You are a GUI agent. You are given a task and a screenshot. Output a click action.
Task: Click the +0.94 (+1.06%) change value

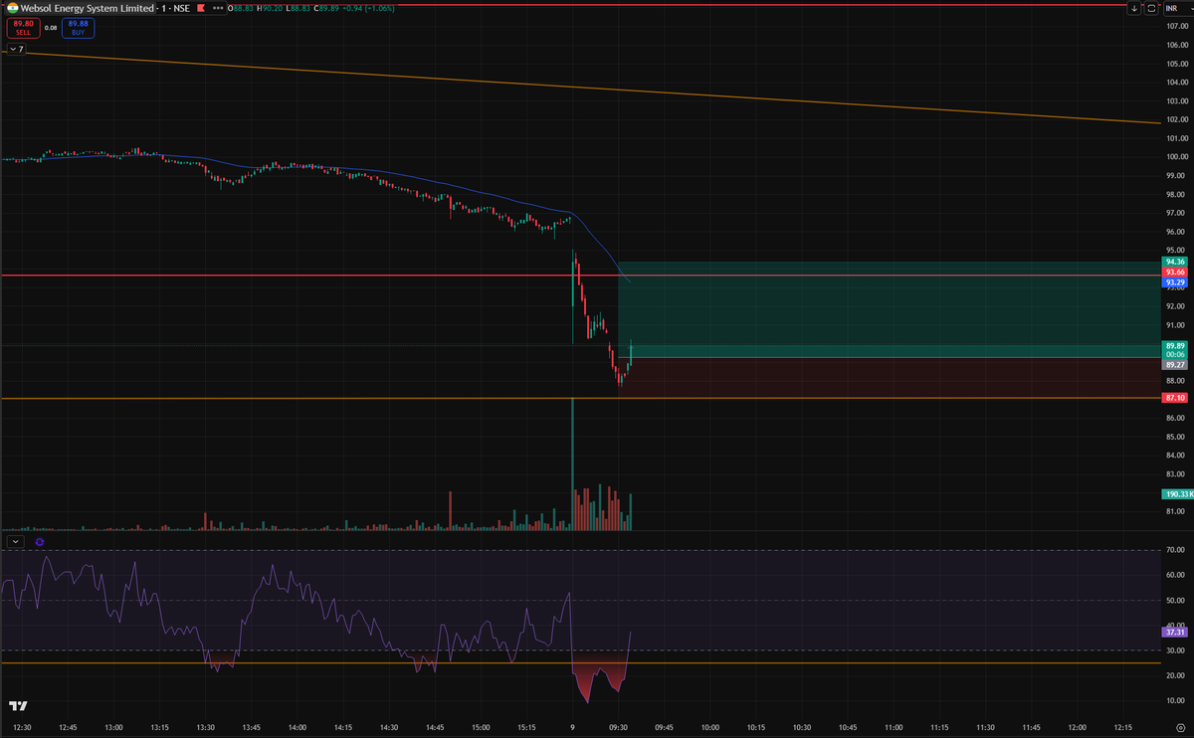click(369, 8)
